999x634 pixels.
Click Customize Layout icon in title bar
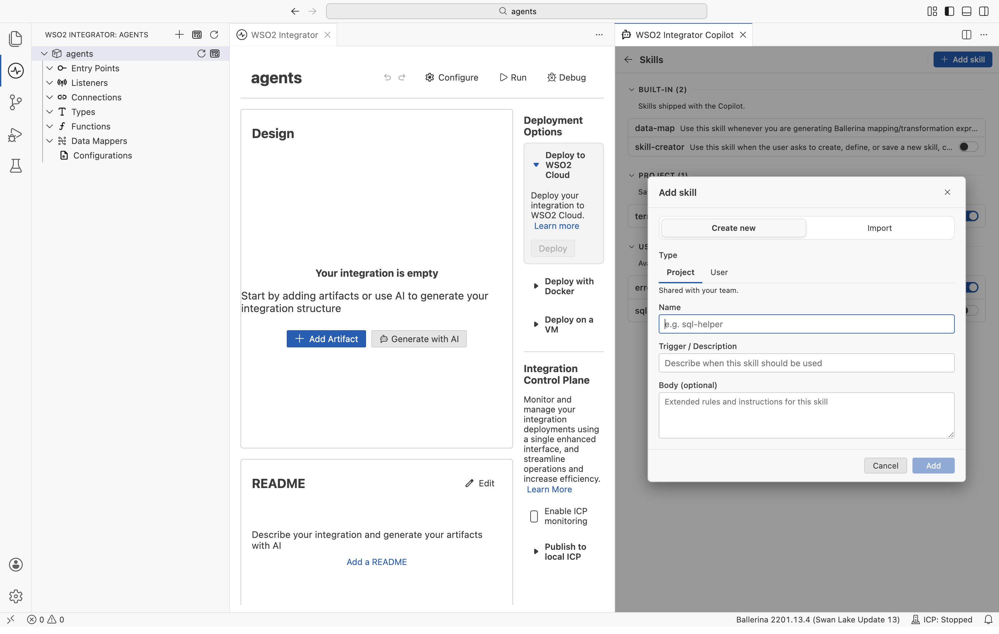click(932, 11)
